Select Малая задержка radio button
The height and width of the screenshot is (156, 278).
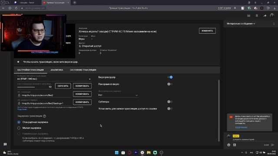[19, 128]
